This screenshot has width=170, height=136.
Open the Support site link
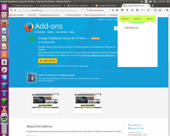[x=136, y=125]
